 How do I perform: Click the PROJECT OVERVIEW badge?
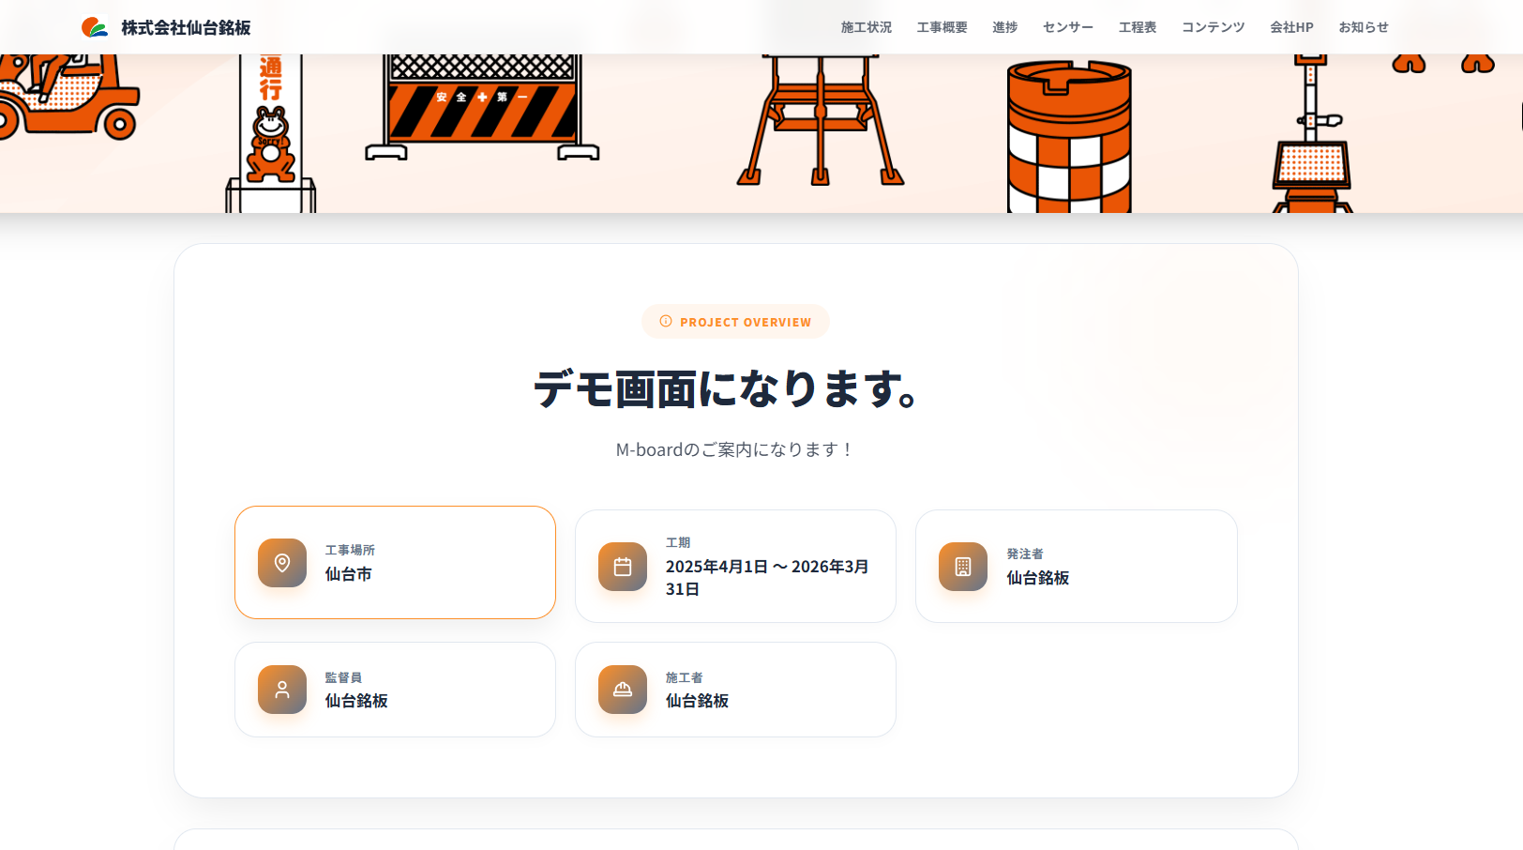point(735,322)
